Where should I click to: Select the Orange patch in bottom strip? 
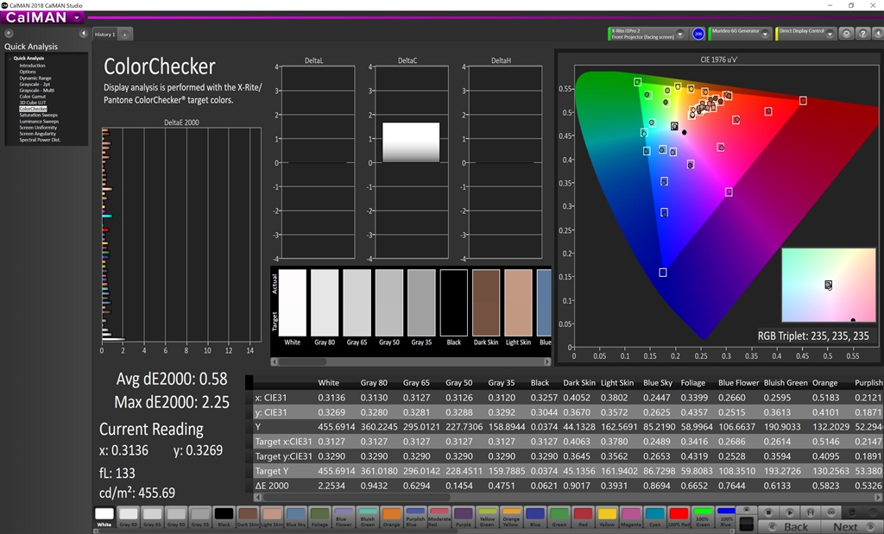pos(391,517)
